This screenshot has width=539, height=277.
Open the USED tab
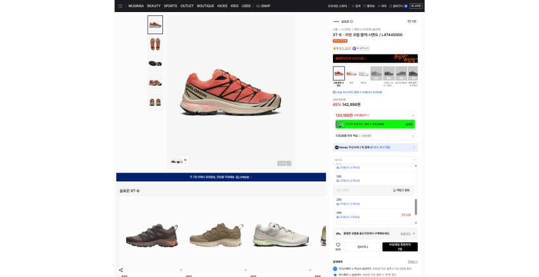tap(246, 6)
